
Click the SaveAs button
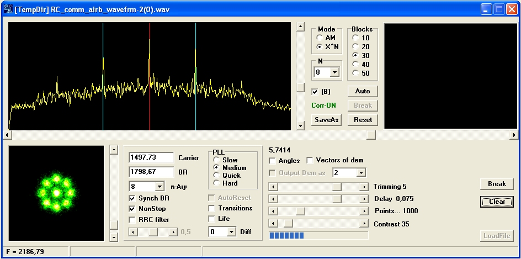[x=327, y=120]
